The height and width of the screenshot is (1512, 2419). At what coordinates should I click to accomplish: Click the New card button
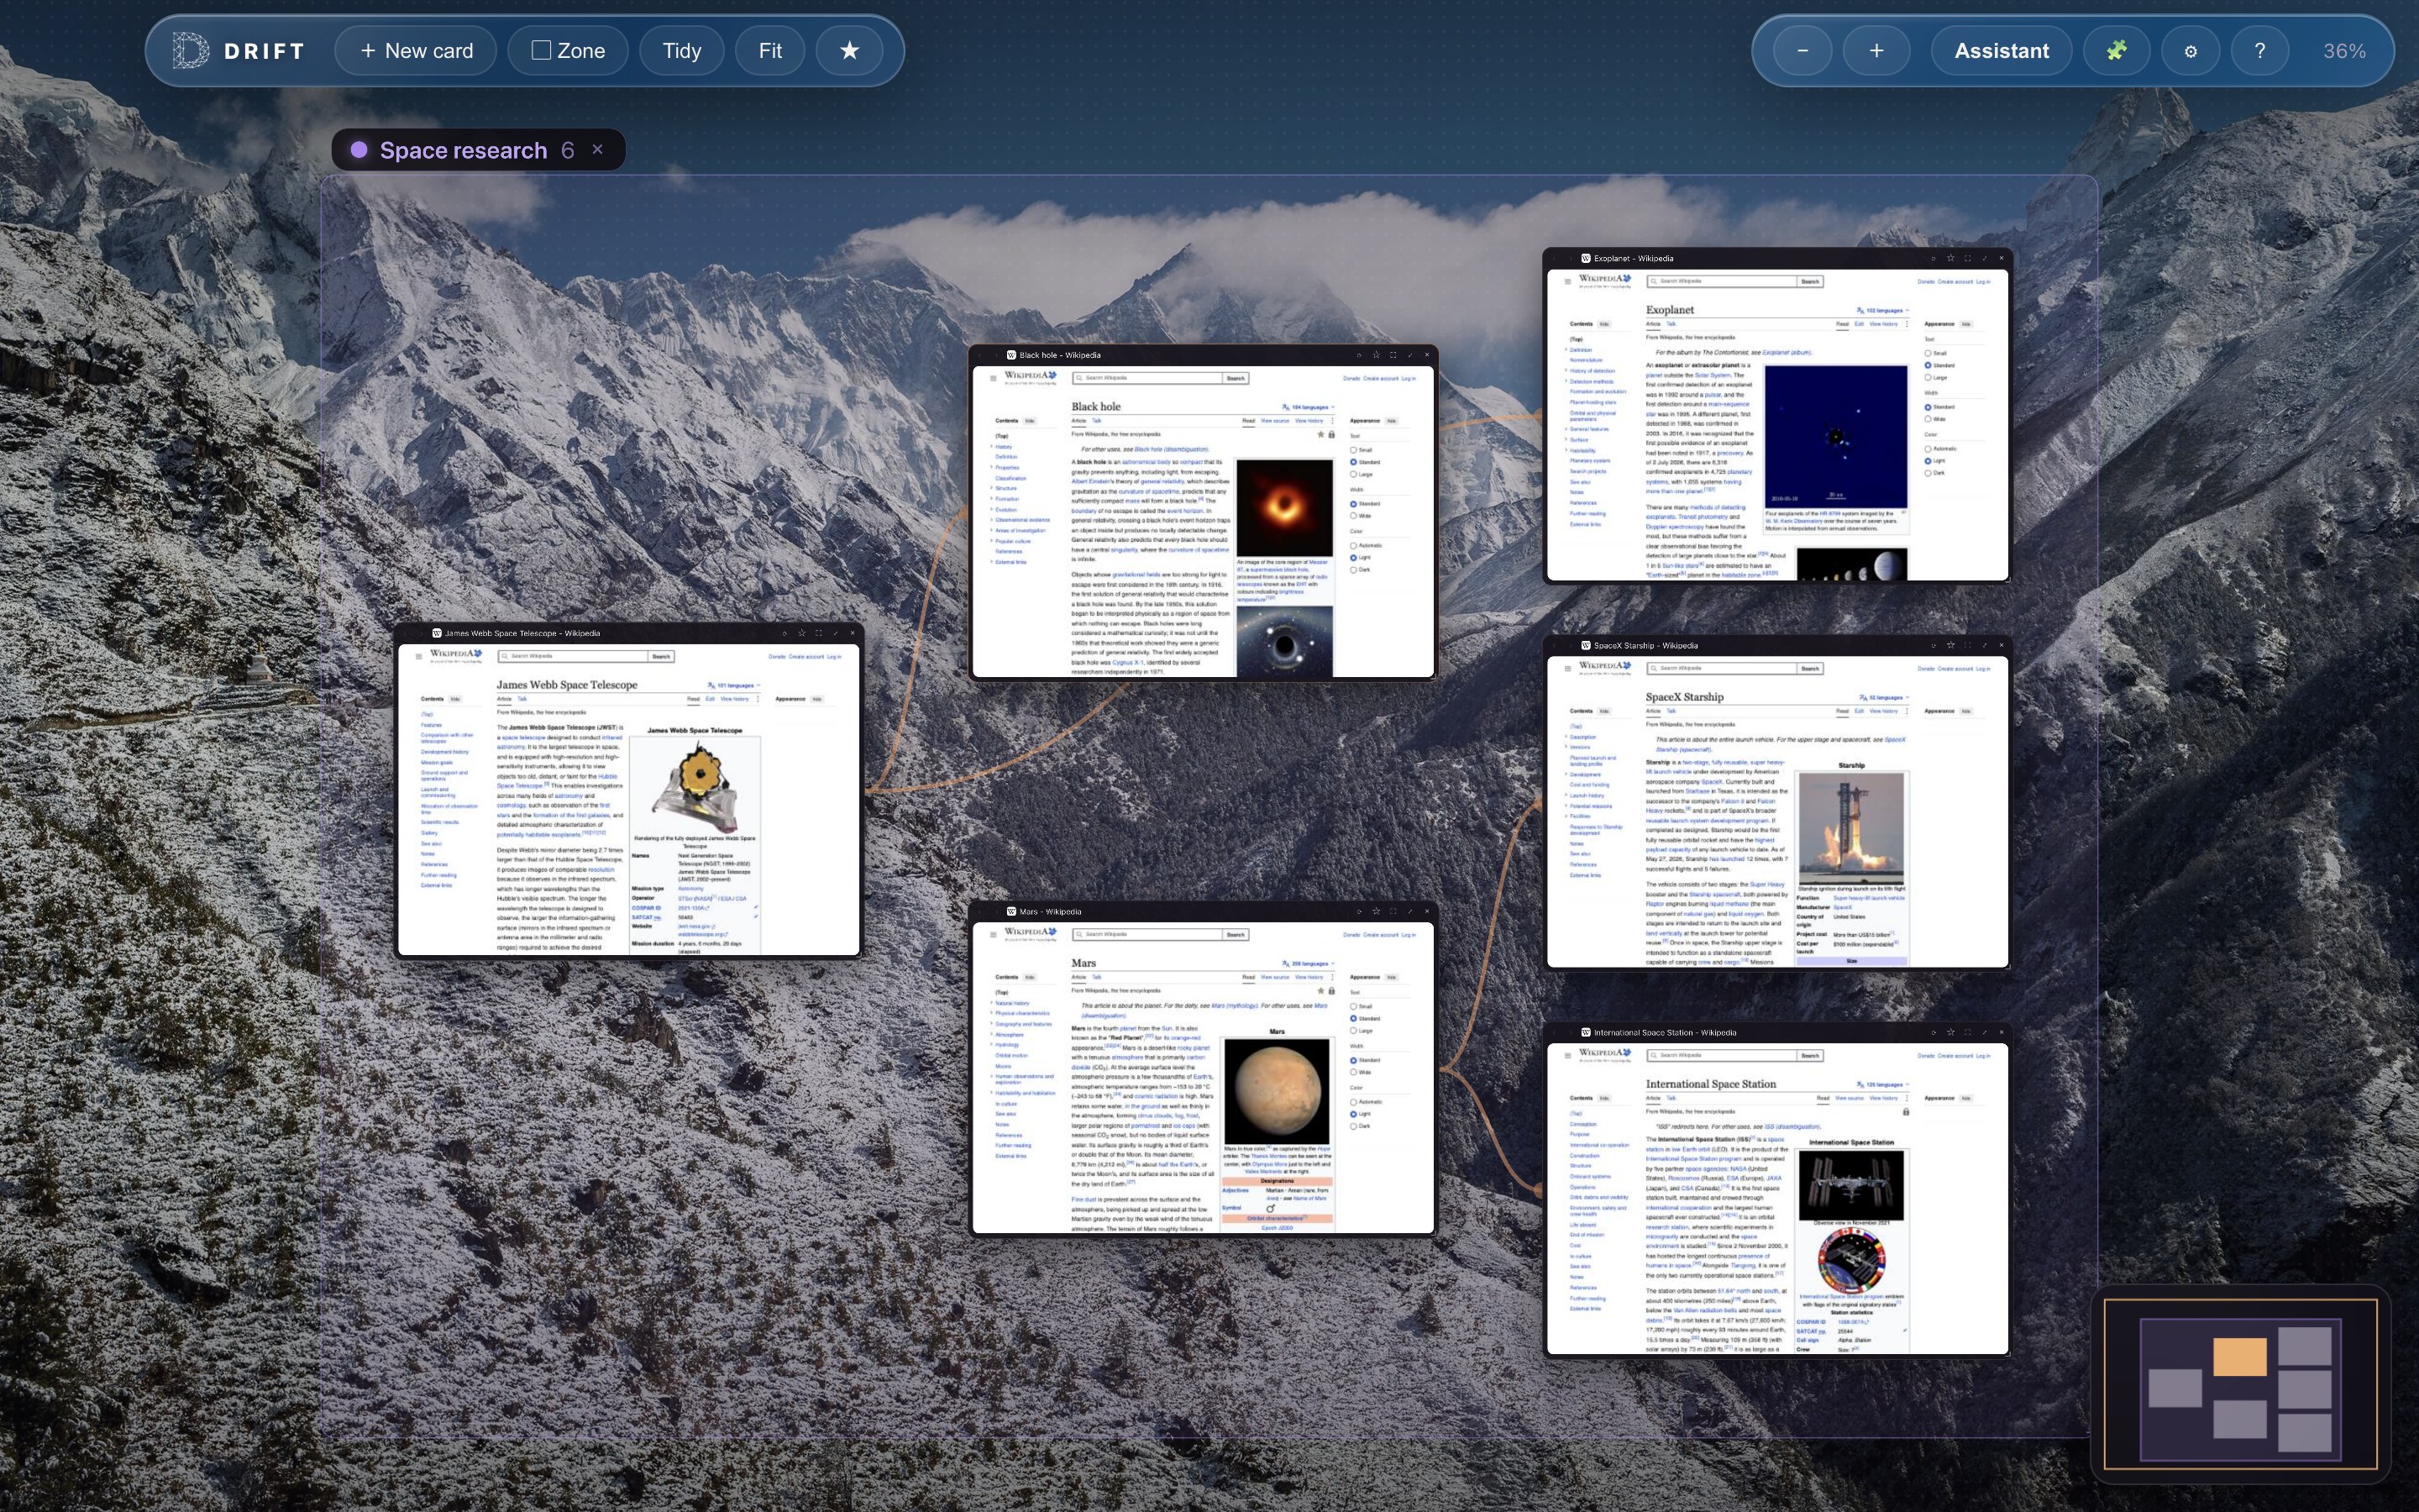pos(416,51)
